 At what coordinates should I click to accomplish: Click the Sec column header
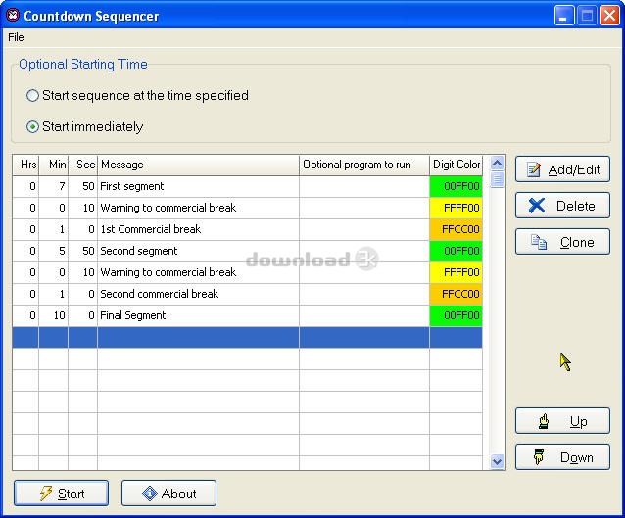(83, 165)
